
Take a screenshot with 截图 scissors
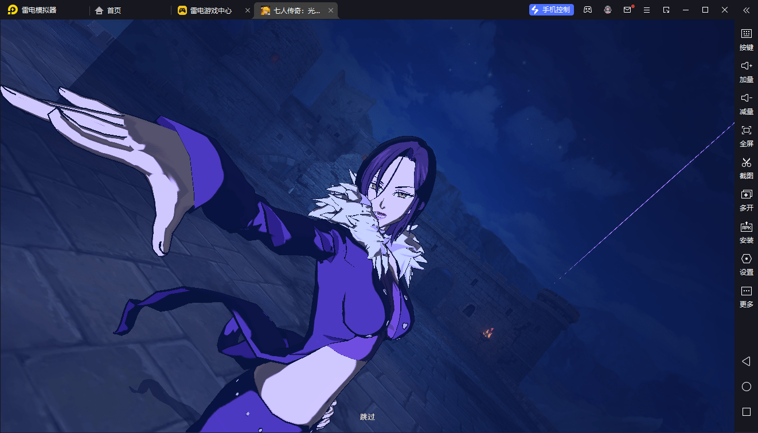pyautogui.click(x=746, y=168)
